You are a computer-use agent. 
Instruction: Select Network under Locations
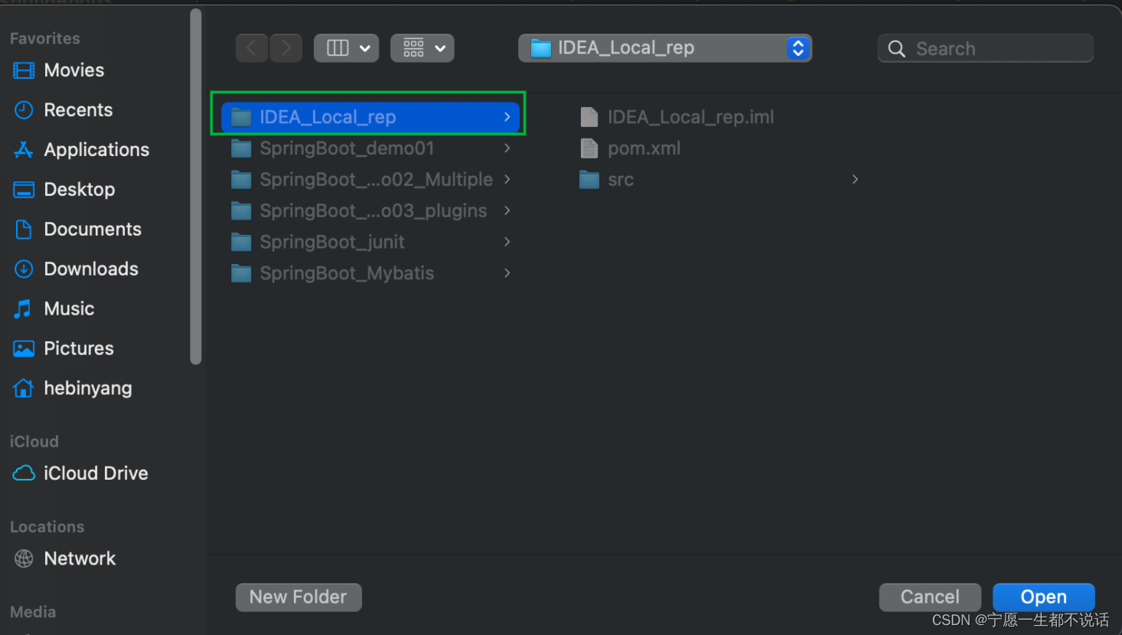click(x=65, y=559)
